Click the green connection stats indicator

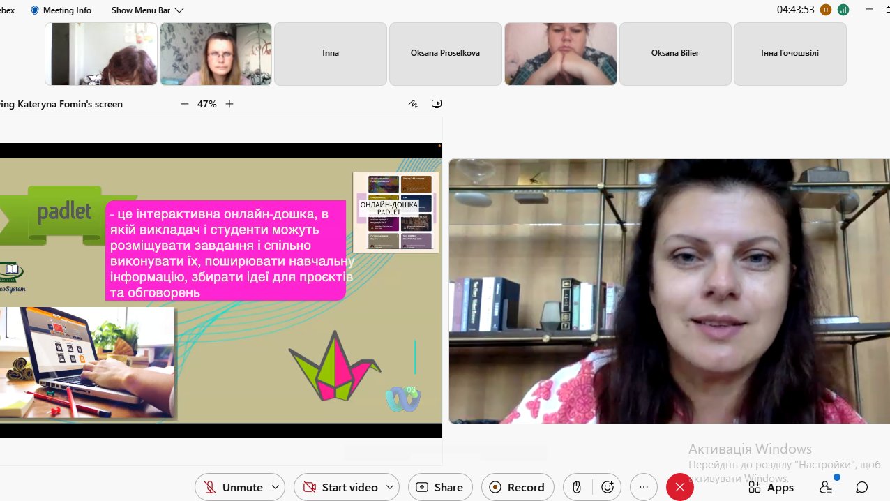point(843,10)
